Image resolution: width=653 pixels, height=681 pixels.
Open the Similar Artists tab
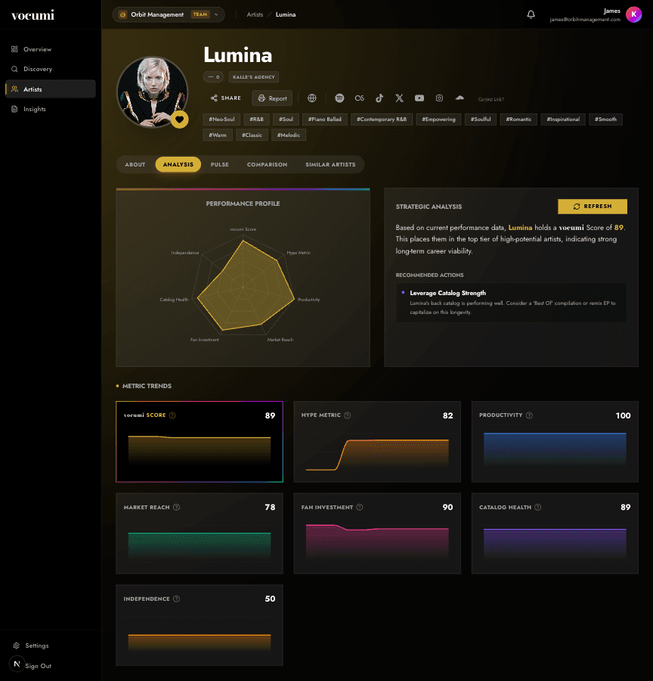tap(330, 165)
